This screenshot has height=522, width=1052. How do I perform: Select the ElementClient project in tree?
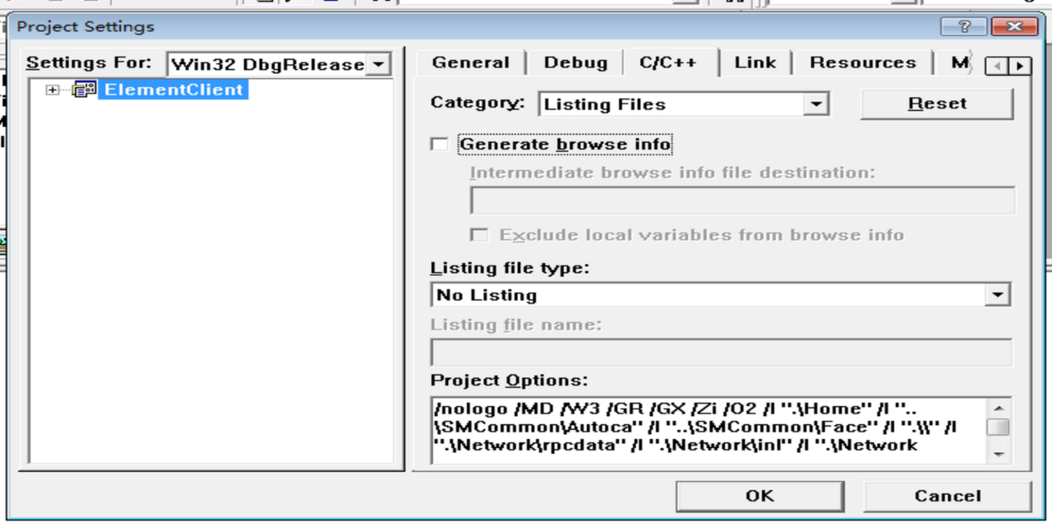click(x=173, y=90)
